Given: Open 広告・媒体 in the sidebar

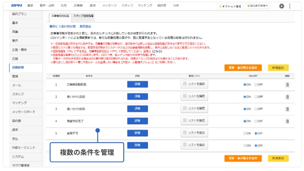Looking at the screenshot, I should pos(26,50).
